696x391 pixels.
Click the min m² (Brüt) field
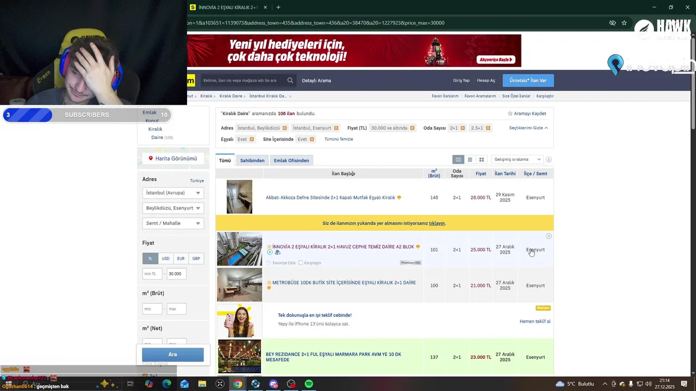pyautogui.click(x=152, y=309)
